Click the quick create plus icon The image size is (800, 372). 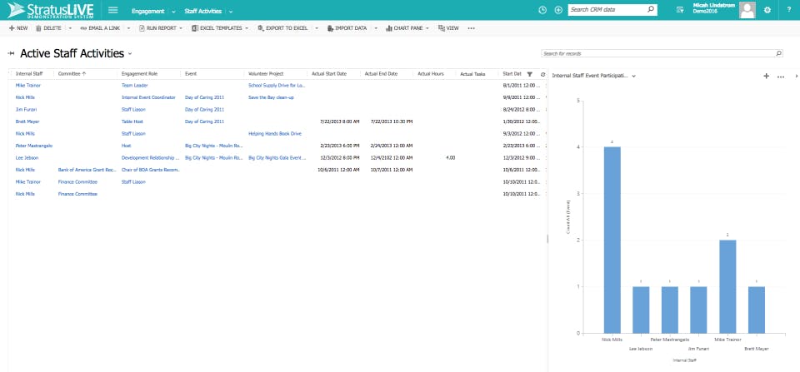click(x=557, y=10)
